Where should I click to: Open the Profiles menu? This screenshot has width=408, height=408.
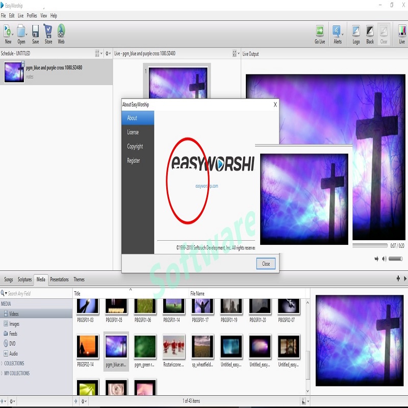tap(32, 16)
